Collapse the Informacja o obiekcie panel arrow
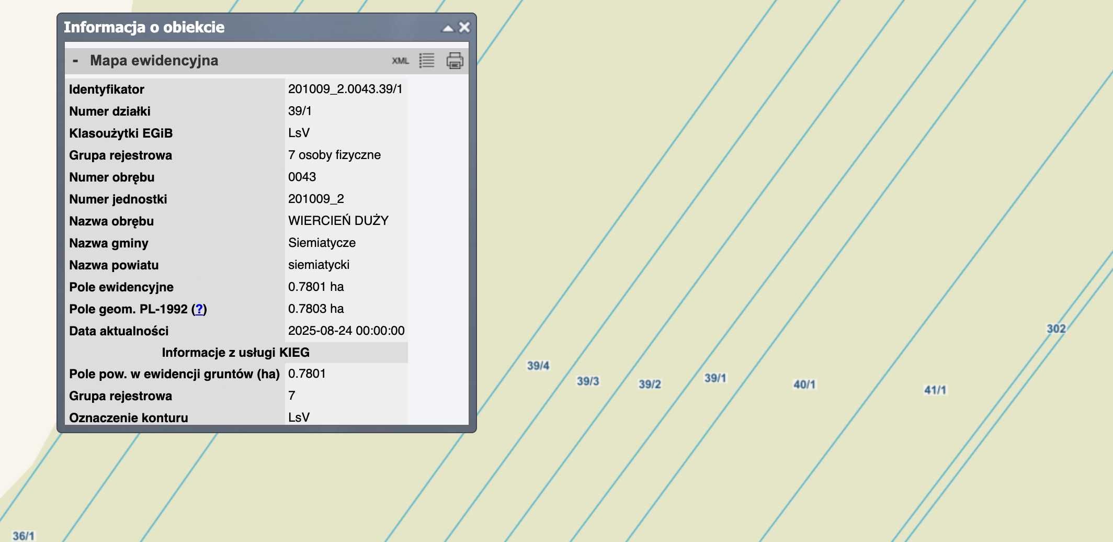 [x=448, y=28]
